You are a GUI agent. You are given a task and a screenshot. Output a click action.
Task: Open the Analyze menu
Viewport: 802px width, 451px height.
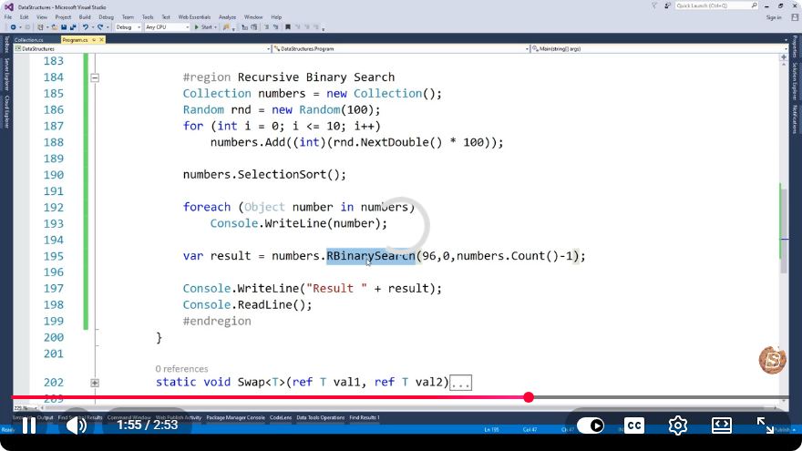click(x=227, y=17)
